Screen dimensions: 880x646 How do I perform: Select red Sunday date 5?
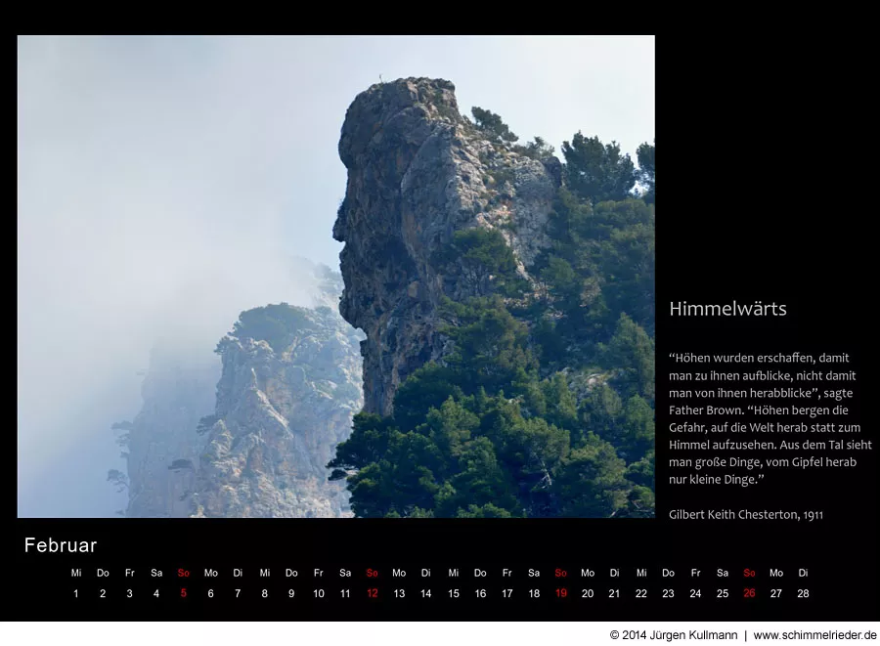coord(183,593)
